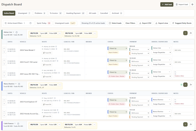This screenshot has height=131, width=196.
Task: Open the To Invoice tab
Action: coord(56,13)
